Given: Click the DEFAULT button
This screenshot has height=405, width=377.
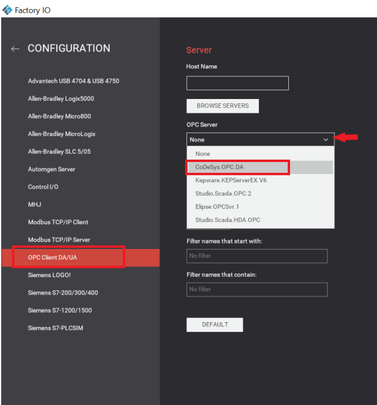Looking at the screenshot, I should tap(215, 325).
